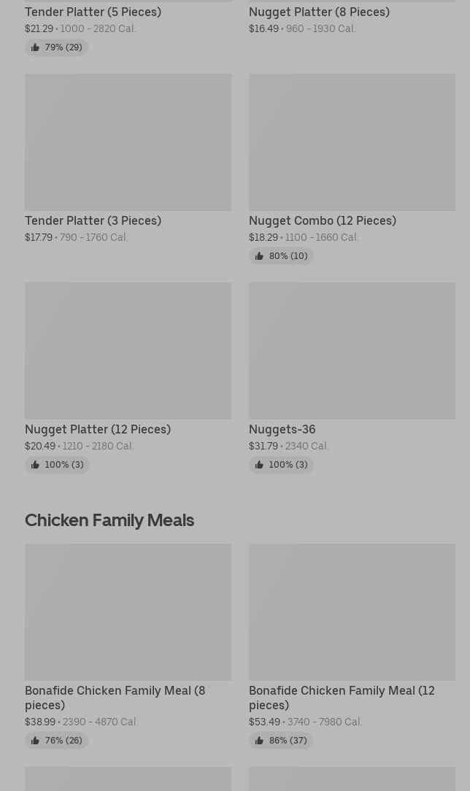Click thumbs-up icon under Family Meal (8 pieces)
The width and height of the screenshot is (470, 791).
(35, 741)
